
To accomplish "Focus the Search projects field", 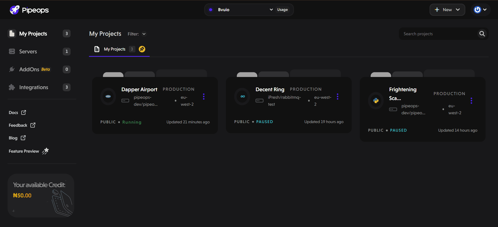I will tap(444, 34).
